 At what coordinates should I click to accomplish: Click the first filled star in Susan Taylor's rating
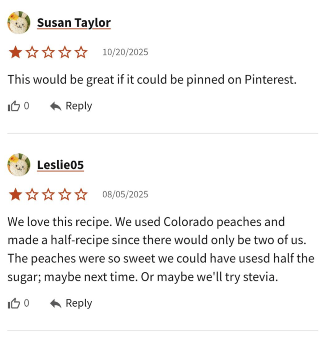[15, 52]
